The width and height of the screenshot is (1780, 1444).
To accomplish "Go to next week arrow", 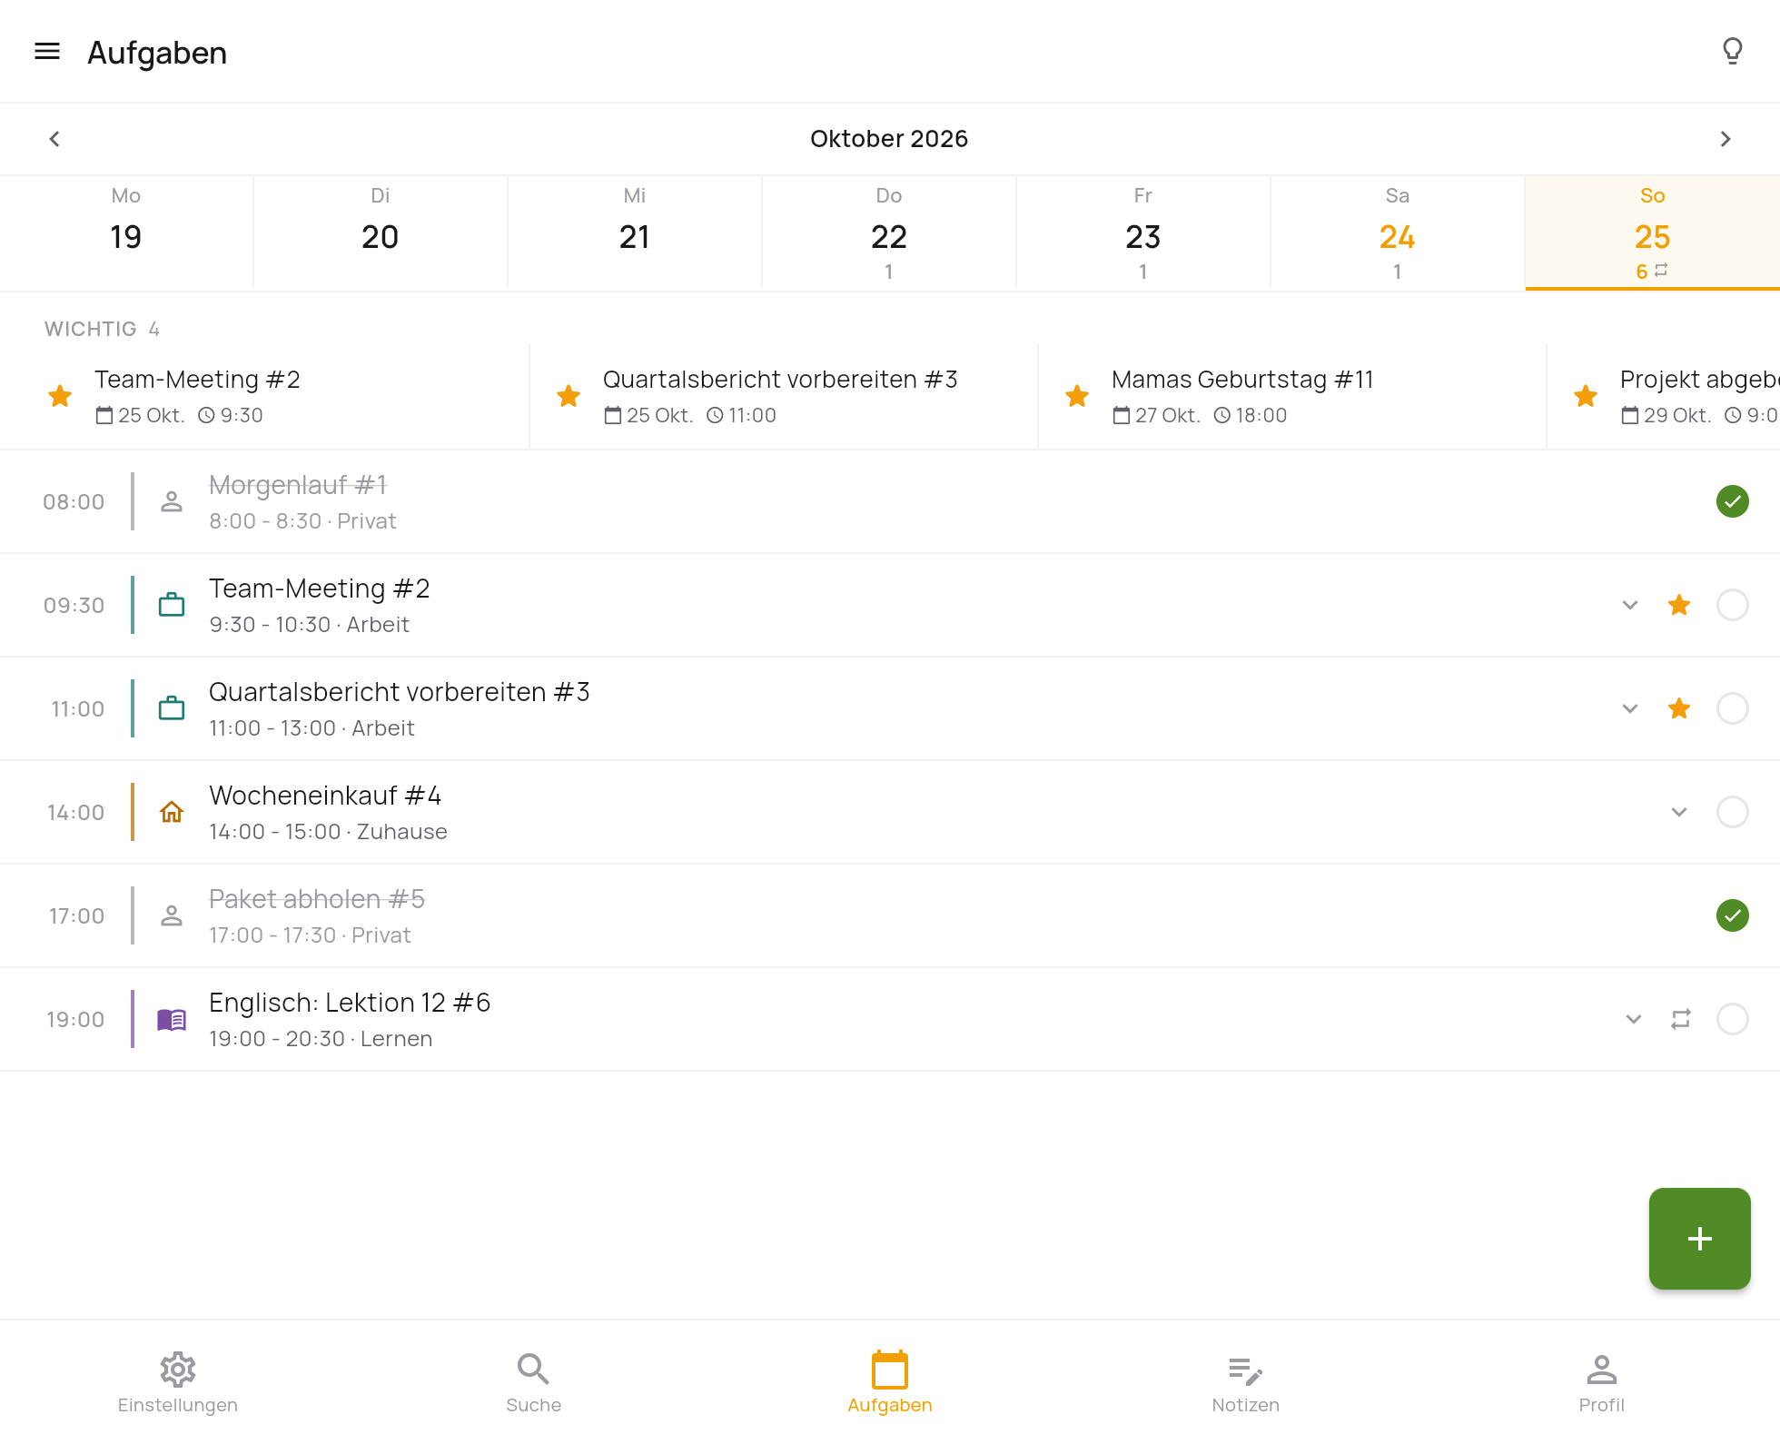I will coord(1726,139).
